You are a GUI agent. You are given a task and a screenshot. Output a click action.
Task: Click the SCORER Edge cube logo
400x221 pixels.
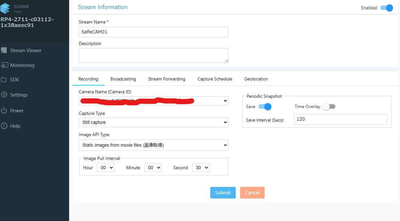5,8
